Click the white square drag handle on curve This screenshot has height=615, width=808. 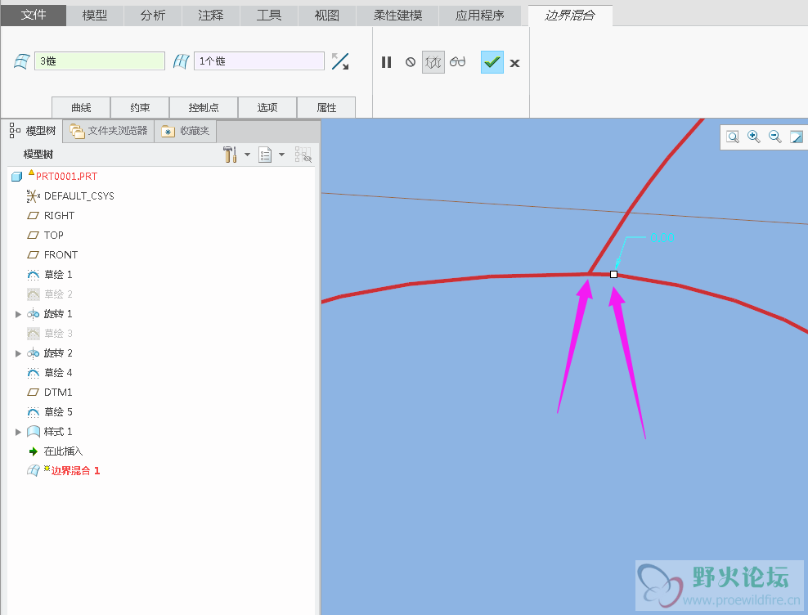click(613, 274)
